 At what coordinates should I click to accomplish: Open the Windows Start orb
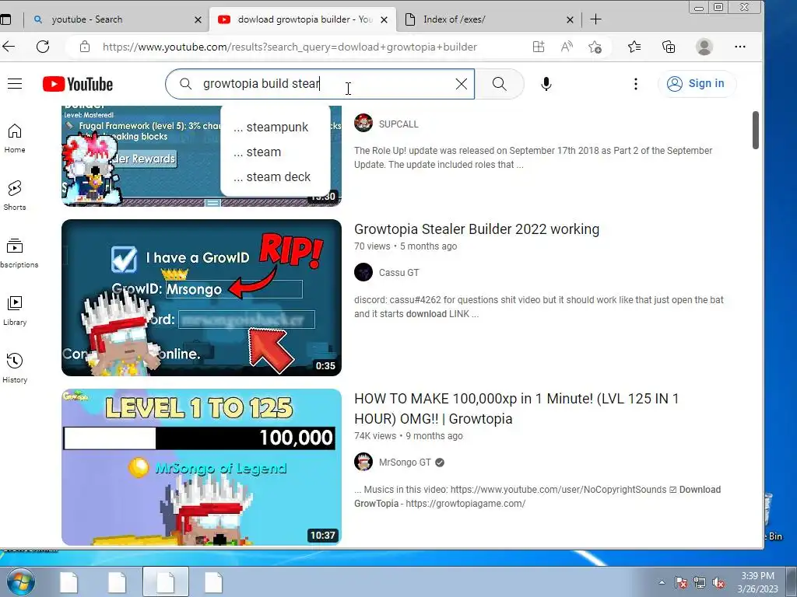coord(20,581)
